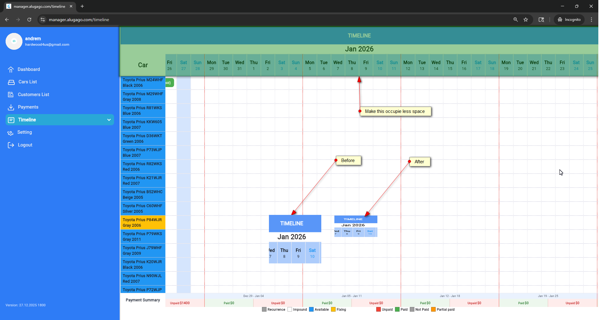603x320 pixels.
Task: Click the Cars List car icon
Action: click(11, 82)
